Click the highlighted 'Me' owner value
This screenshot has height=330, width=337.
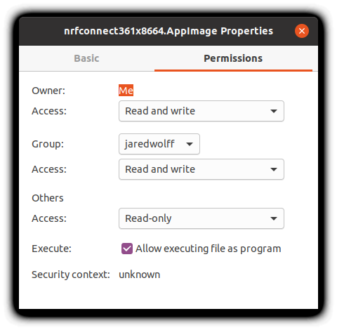pyautogui.click(x=126, y=91)
